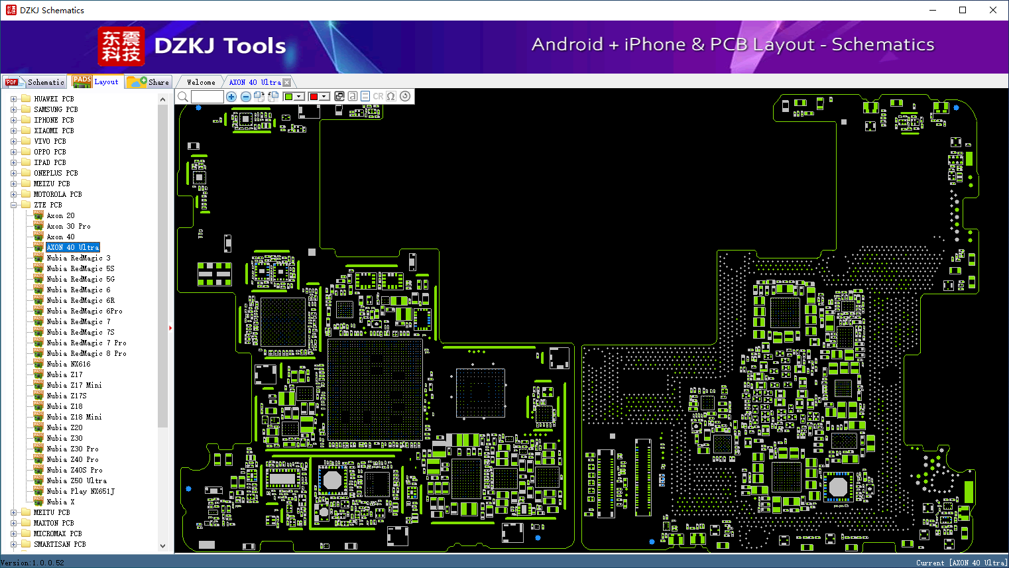Open the green color dropdown arrow
Image resolution: width=1009 pixels, height=568 pixels.
300,97
